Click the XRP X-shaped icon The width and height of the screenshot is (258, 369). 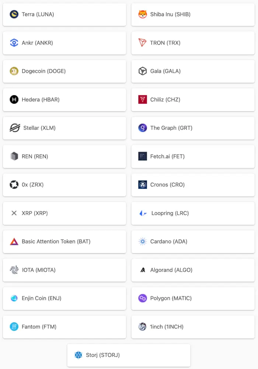click(x=14, y=213)
